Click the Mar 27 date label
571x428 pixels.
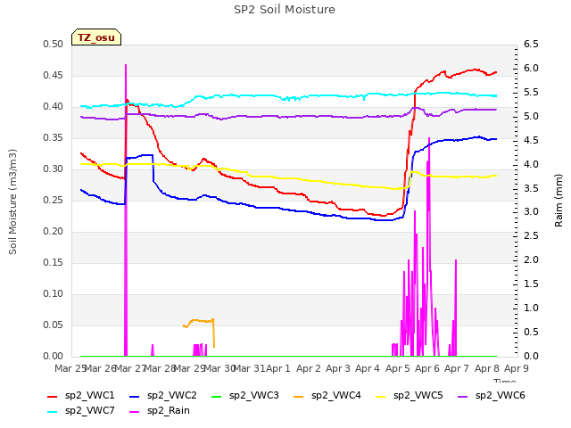pyautogui.click(x=130, y=368)
